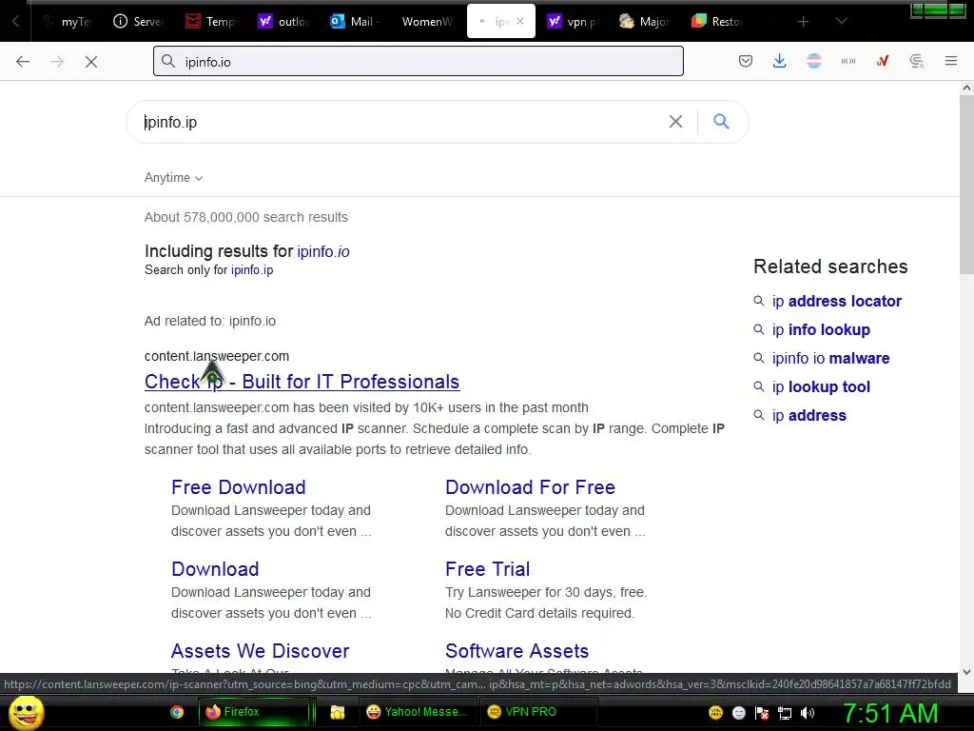Clear the search box with X icon
The width and height of the screenshot is (974, 731).
pos(675,121)
